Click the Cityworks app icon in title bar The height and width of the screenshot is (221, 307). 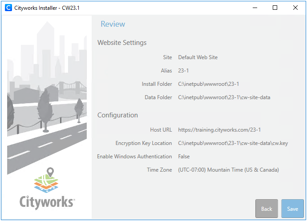point(8,8)
